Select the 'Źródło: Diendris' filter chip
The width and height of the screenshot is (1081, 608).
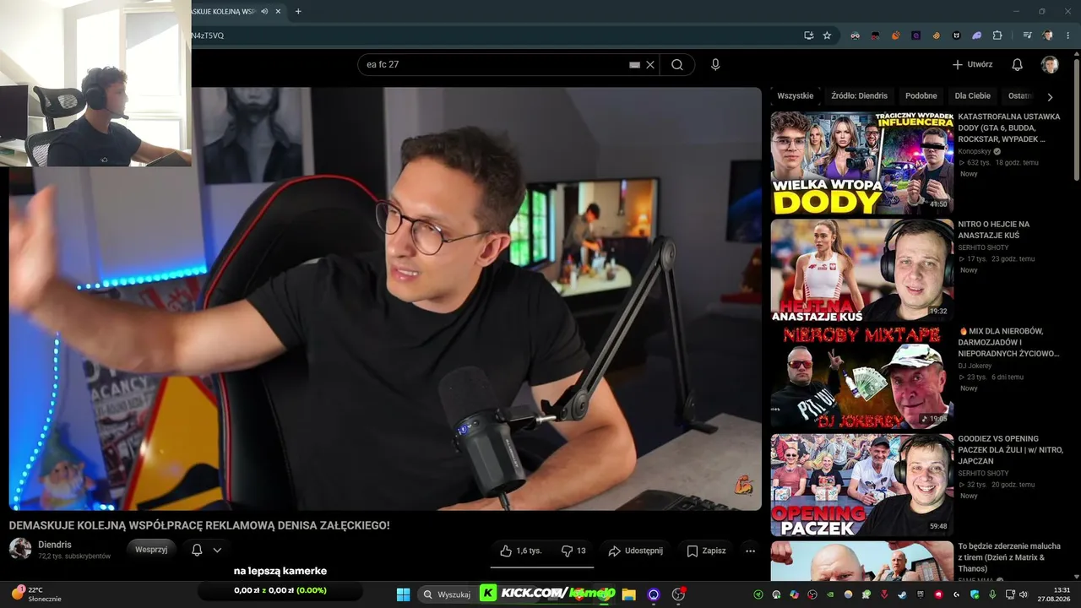(860, 96)
